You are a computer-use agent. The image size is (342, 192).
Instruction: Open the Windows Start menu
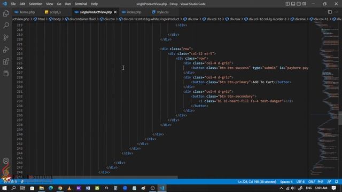[4, 188]
